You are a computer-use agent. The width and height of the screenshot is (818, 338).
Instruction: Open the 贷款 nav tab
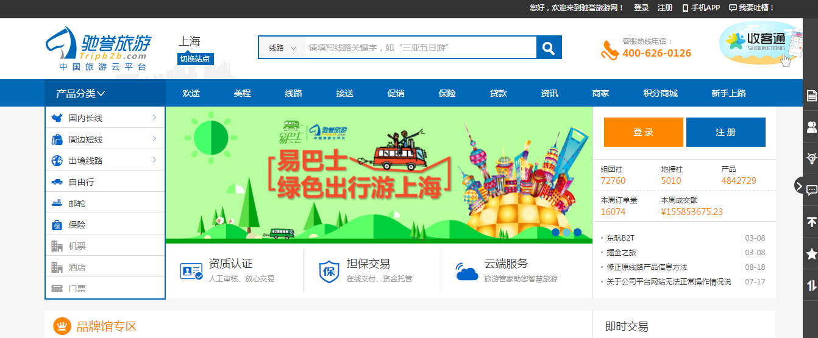point(499,93)
